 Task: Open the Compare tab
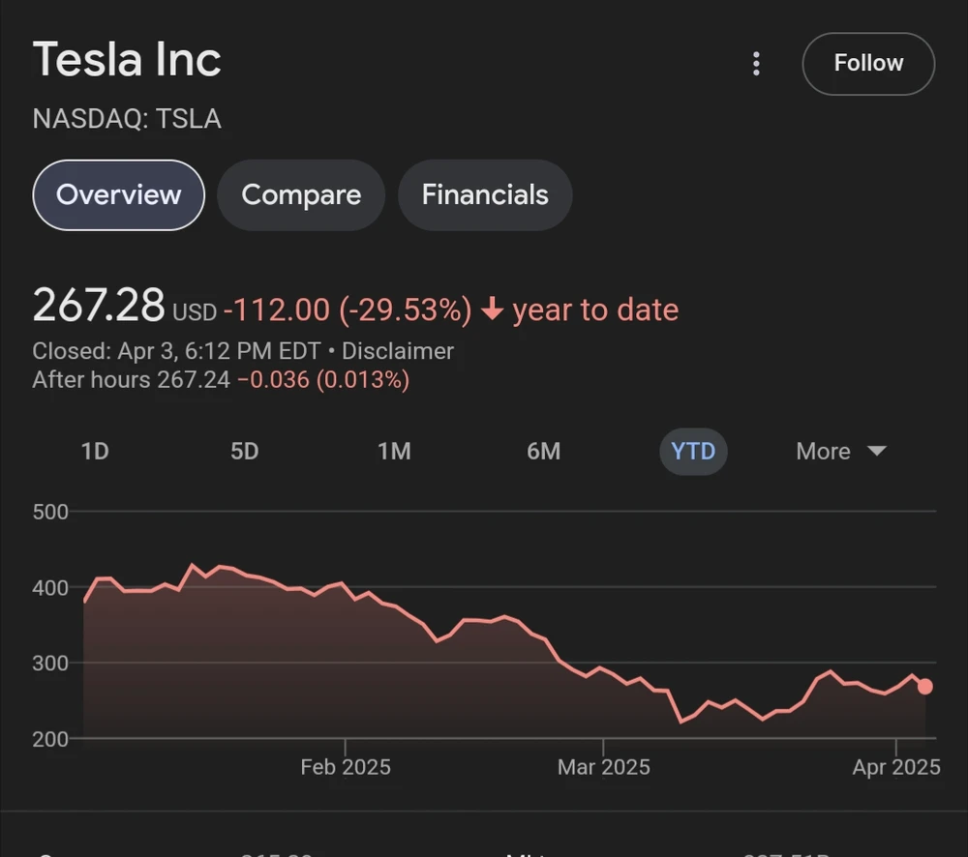[301, 194]
